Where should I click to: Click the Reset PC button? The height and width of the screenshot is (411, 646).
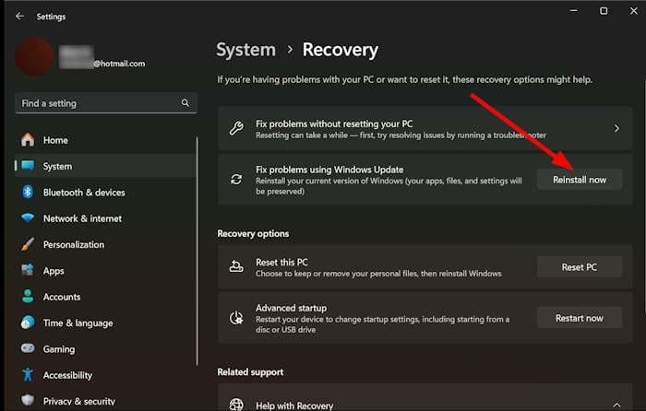tap(580, 267)
